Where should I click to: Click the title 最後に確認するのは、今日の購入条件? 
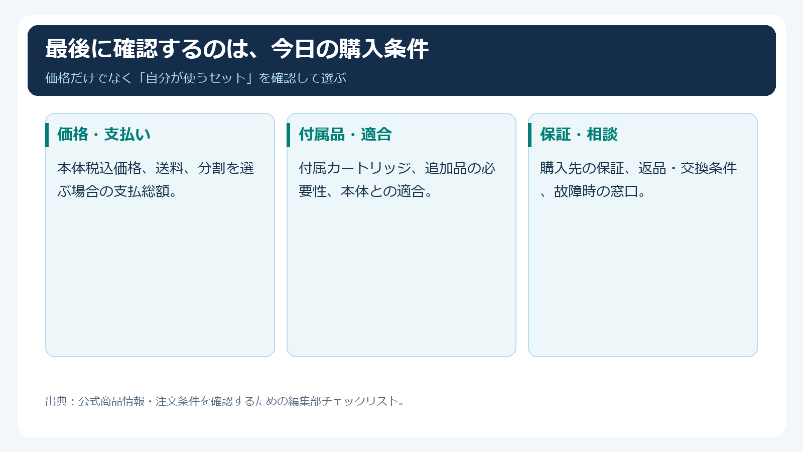(x=237, y=49)
